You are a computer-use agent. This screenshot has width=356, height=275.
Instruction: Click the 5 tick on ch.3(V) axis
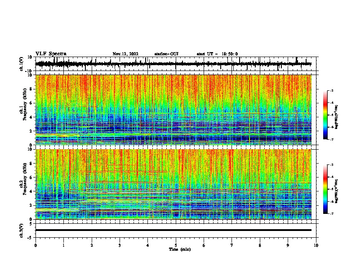pos(31,224)
